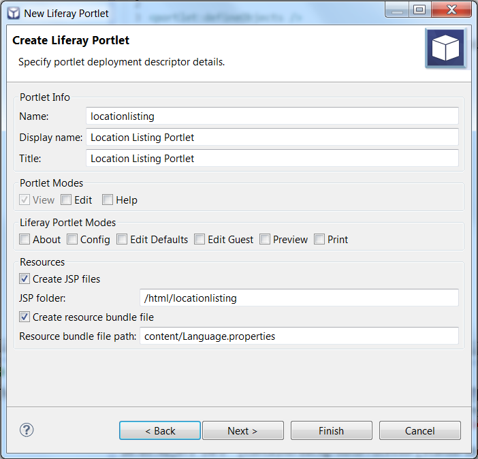Cancel the portlet wizard
Viewport: 478px width, 459px height.
point(419,430)
